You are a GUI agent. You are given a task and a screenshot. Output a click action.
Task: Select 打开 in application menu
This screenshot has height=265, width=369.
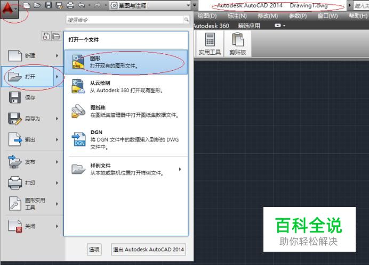(27, 76)
